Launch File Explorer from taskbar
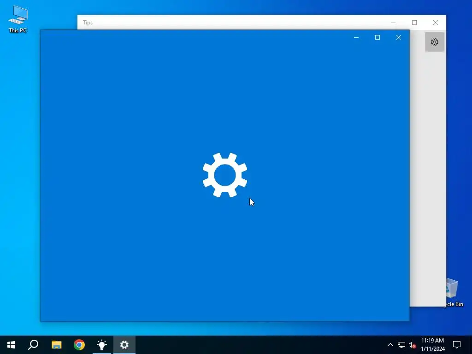The image size is (472, 354). (56, 345)
